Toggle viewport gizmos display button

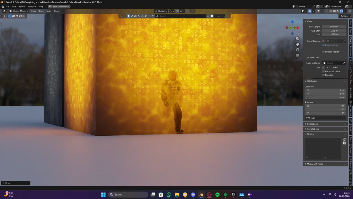click(x=310, y=11)
